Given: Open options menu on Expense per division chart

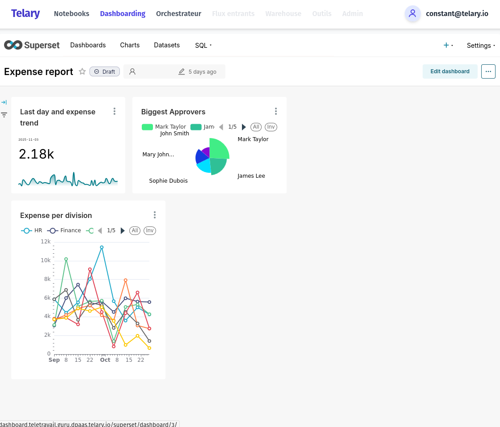Looking at the screenshot, I should click(x=155, y=215).
